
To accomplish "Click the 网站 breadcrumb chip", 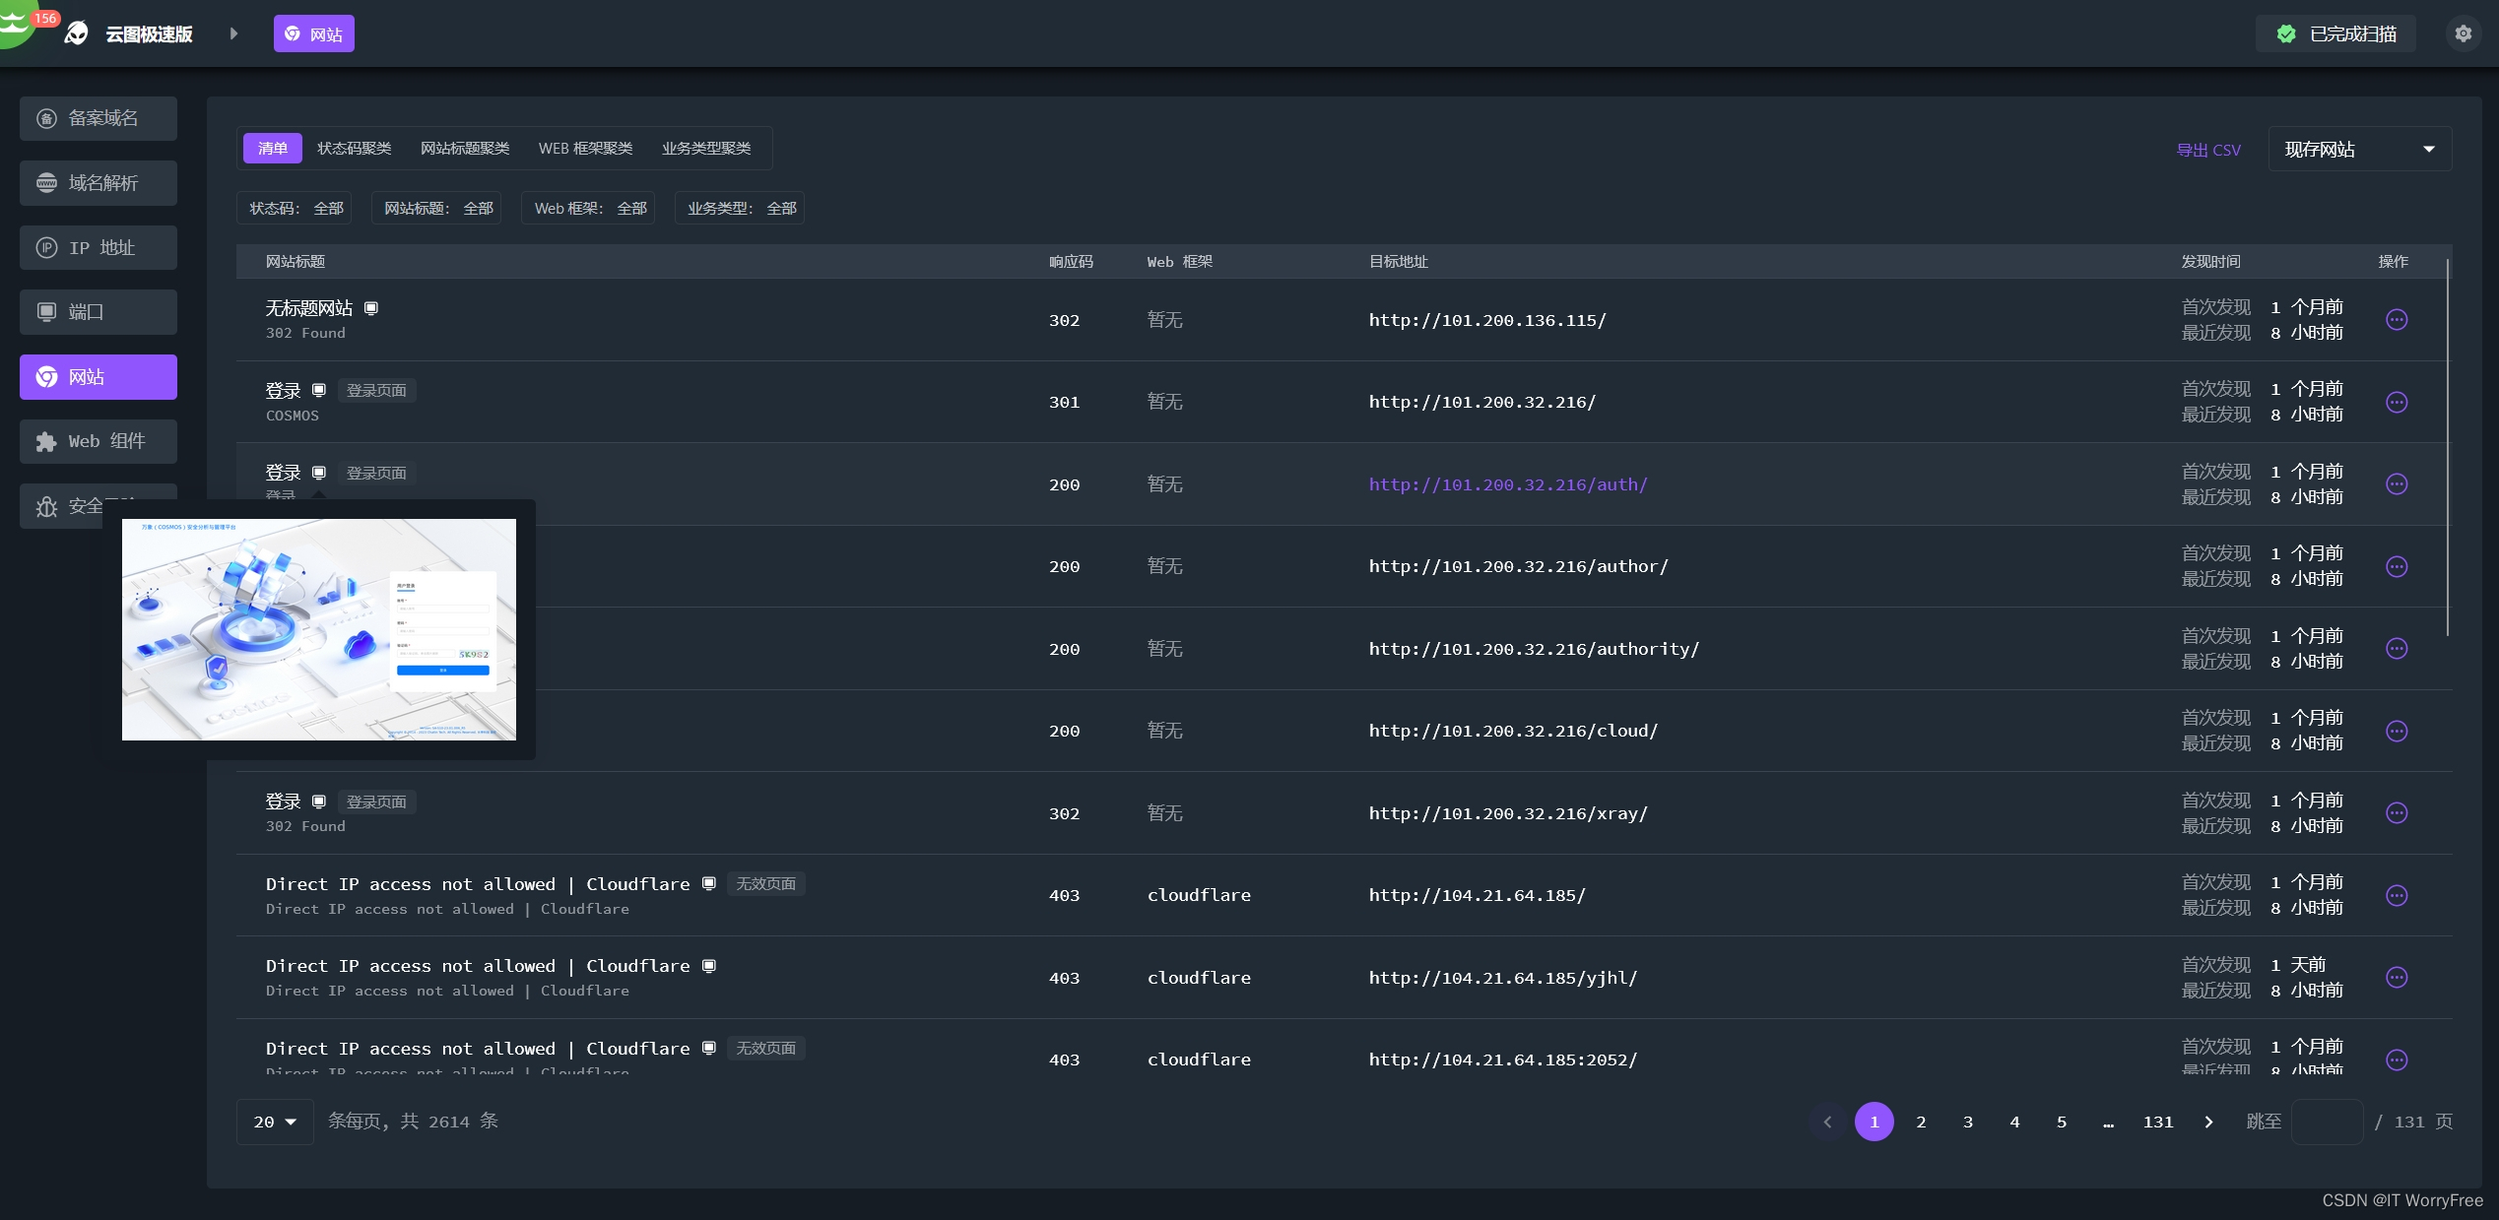I will [313, 33].
